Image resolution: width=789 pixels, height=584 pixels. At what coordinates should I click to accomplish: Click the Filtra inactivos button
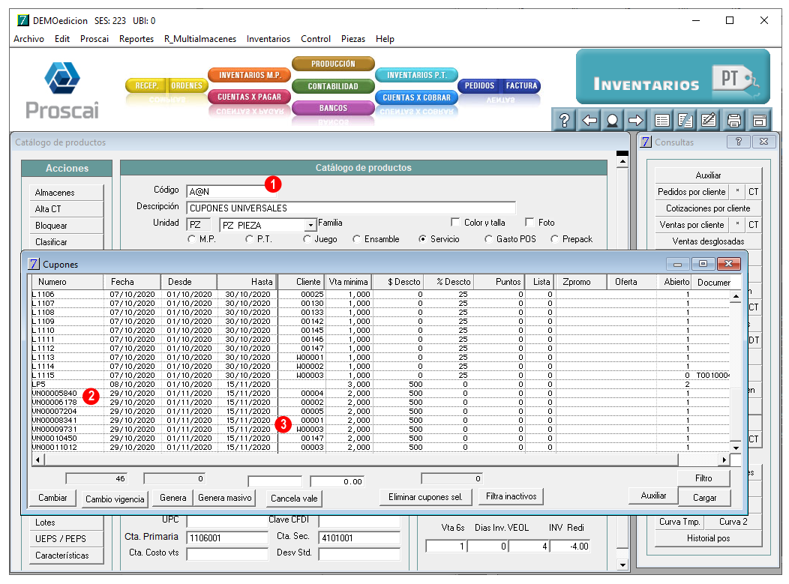(x=511, y=496)
